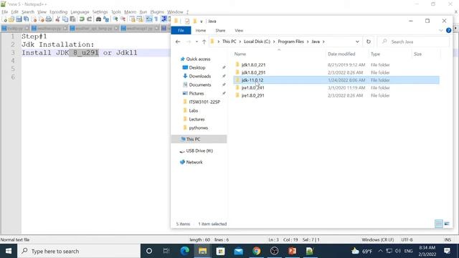Viewport: 459px width, 258px height.
Task: Refresh the Java folder listing
Action: click(368, 42)
